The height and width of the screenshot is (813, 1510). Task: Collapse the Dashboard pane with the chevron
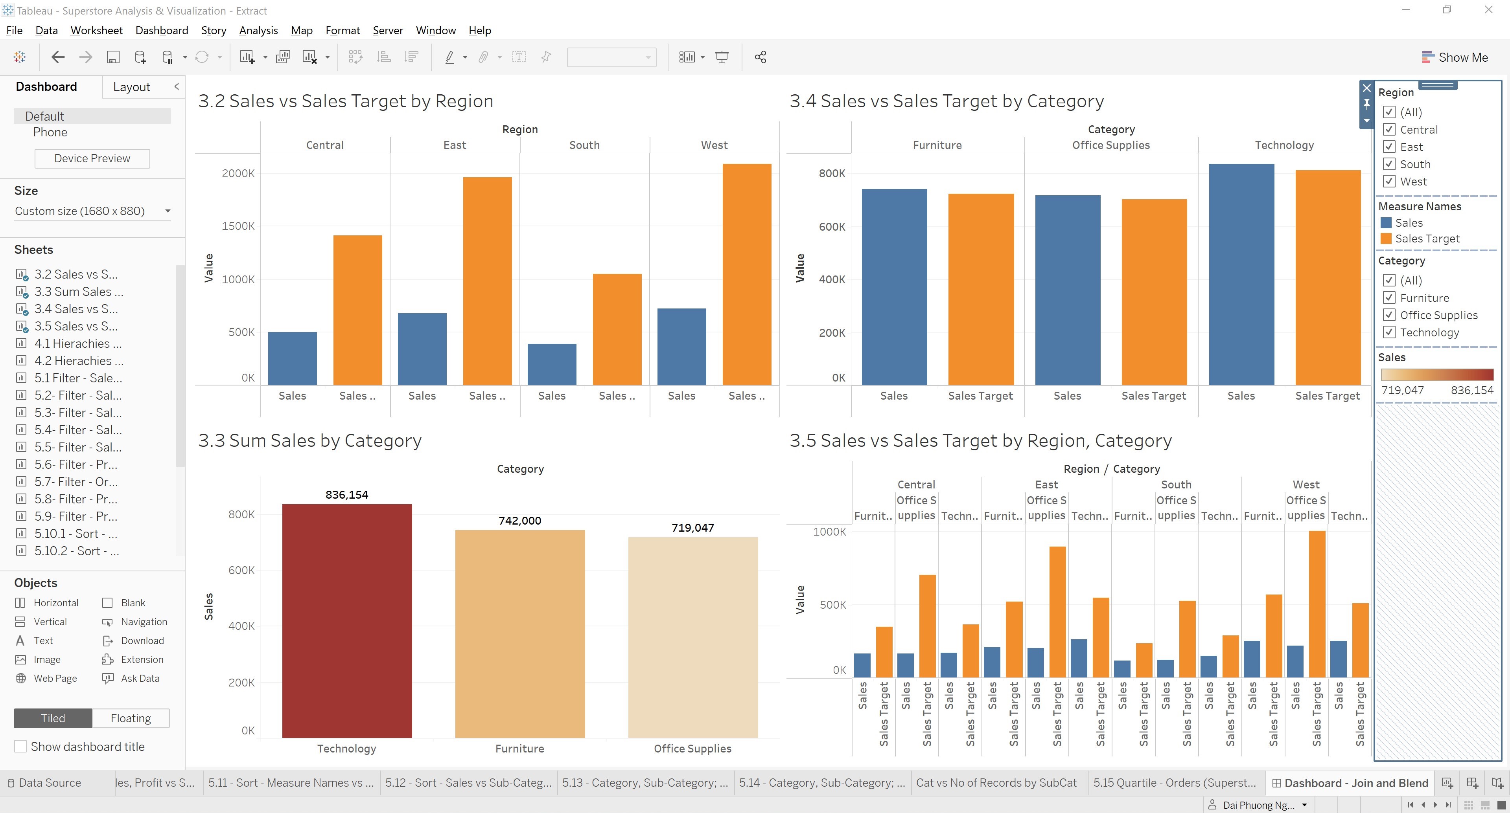pyautogui.click(x=177, y=86)
